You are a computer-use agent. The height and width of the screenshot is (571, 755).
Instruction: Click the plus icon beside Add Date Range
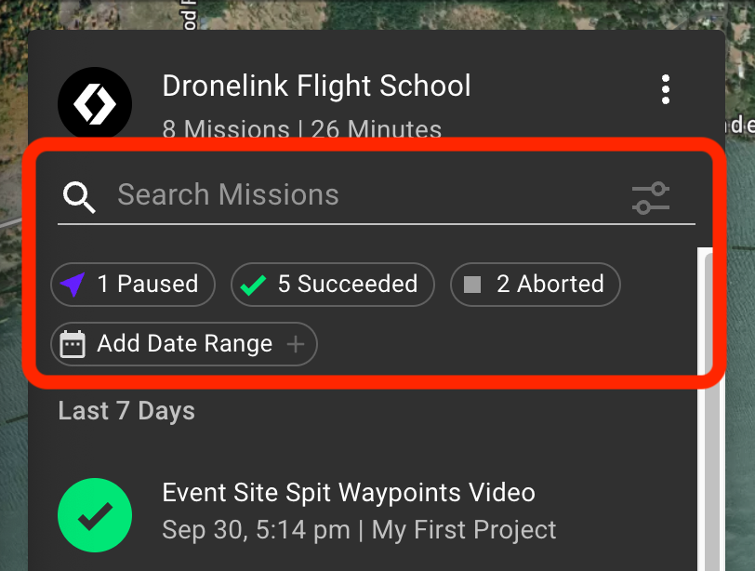coord(295,344)
